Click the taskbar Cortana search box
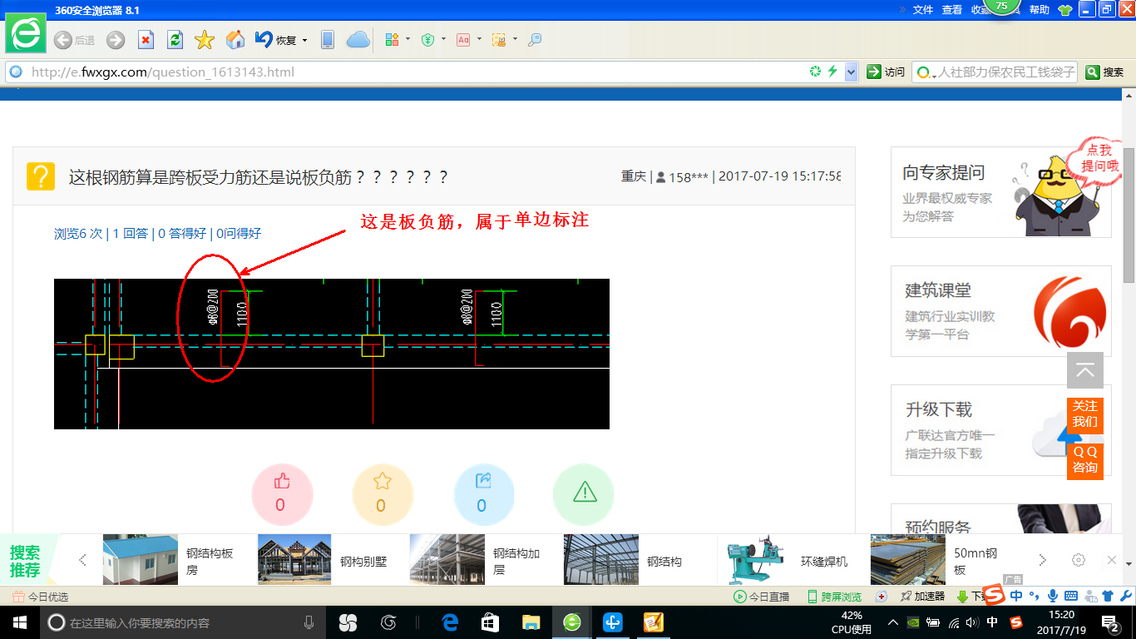The width and height of the screenshot is (1136, 639). coord(183,622)
